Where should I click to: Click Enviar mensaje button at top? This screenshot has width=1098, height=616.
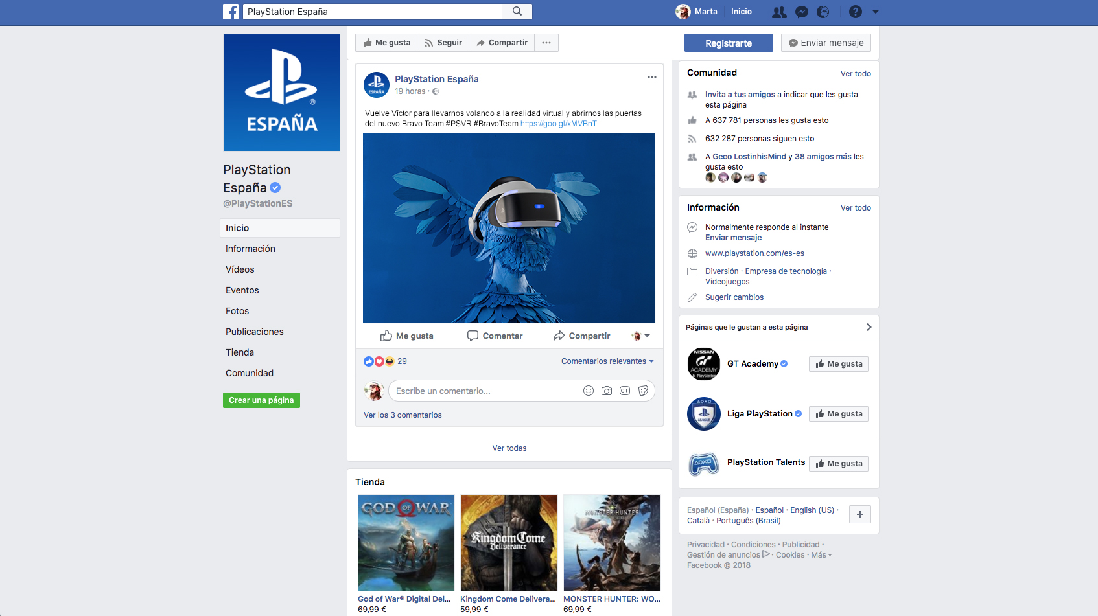[826, 43]
